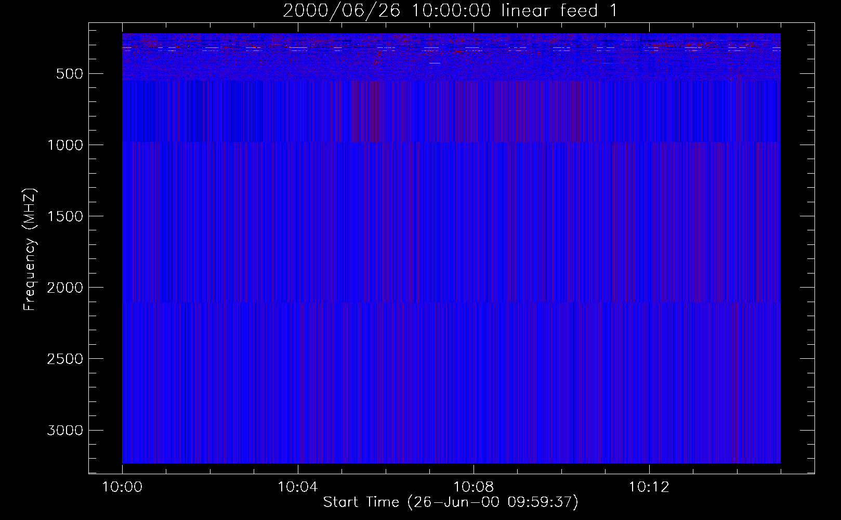The height and width of the screenshot is (520, 841).
Task: Click the spectrogram at 1500 MHz and 10:04
Action: pos(298,216)
